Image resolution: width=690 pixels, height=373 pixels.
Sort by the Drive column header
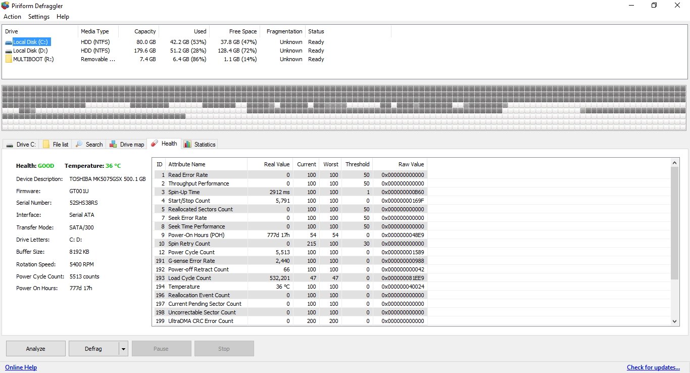(40, 31)
